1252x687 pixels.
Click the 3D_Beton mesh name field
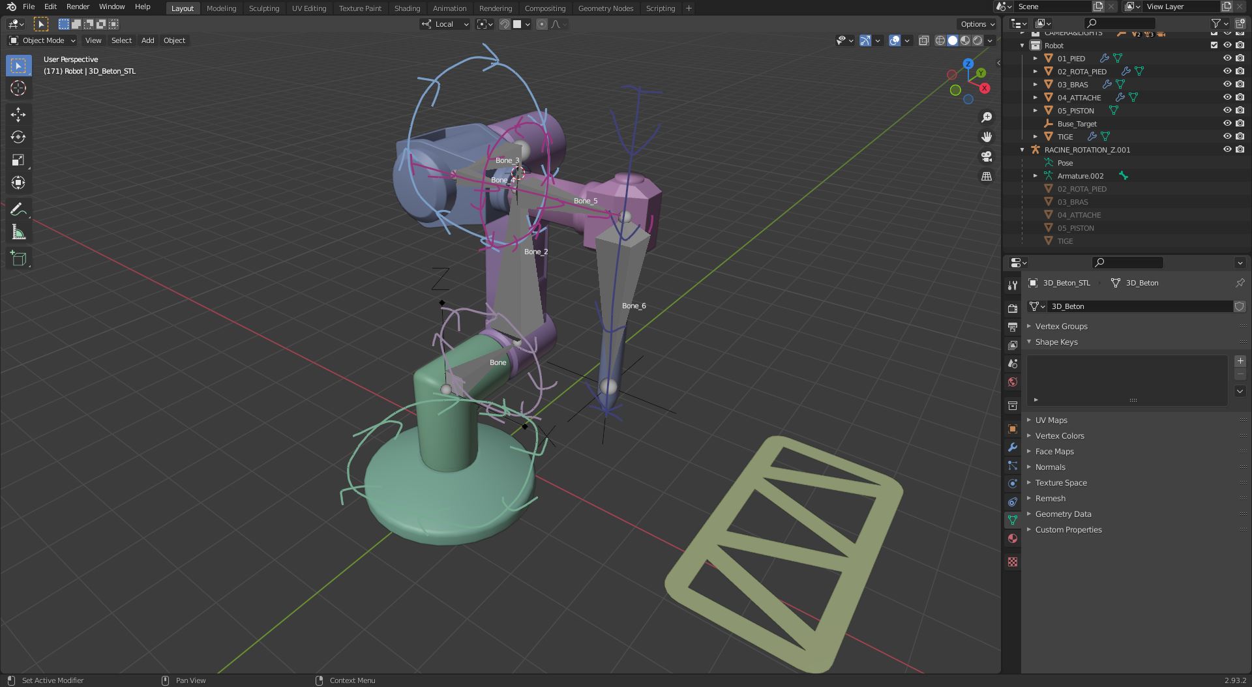1140,306
